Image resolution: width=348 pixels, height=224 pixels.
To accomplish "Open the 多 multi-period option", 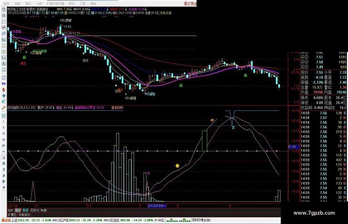I will 4,176.
